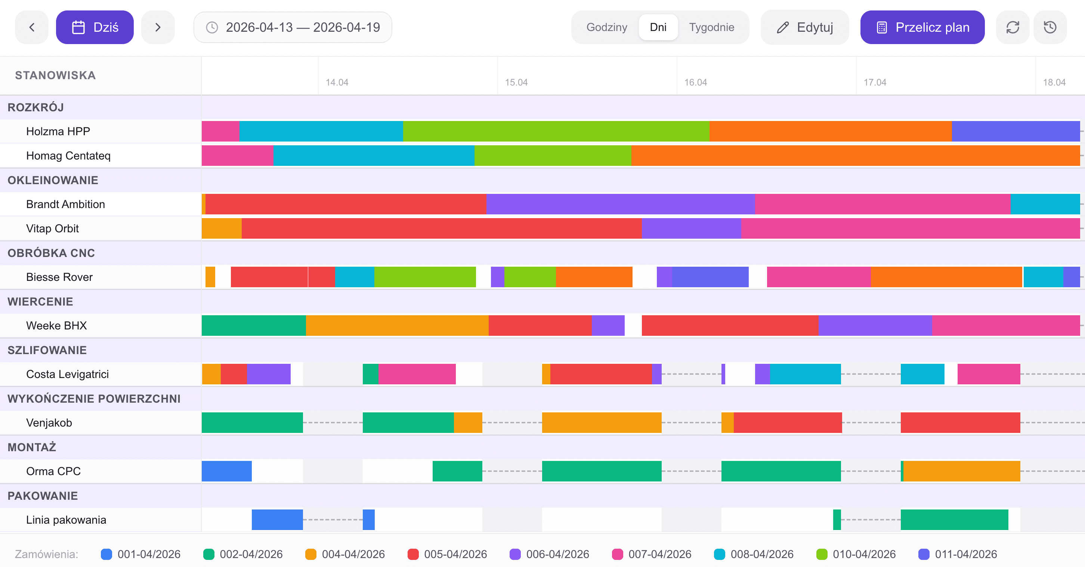Go to the next week with right chevron
This screenshot has width=1085, height=567.
pos(158,27)
